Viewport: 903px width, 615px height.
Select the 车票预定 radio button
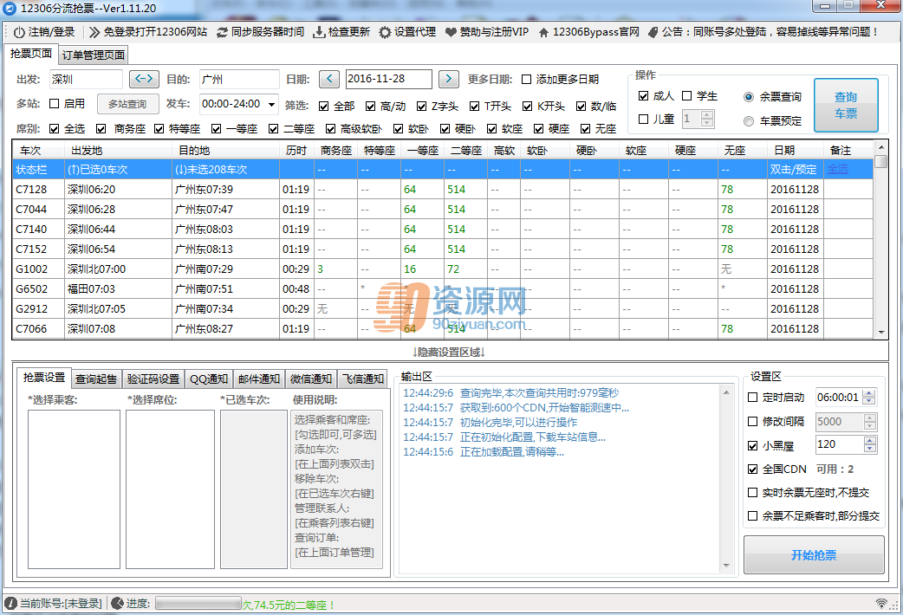tap(749, 121)
